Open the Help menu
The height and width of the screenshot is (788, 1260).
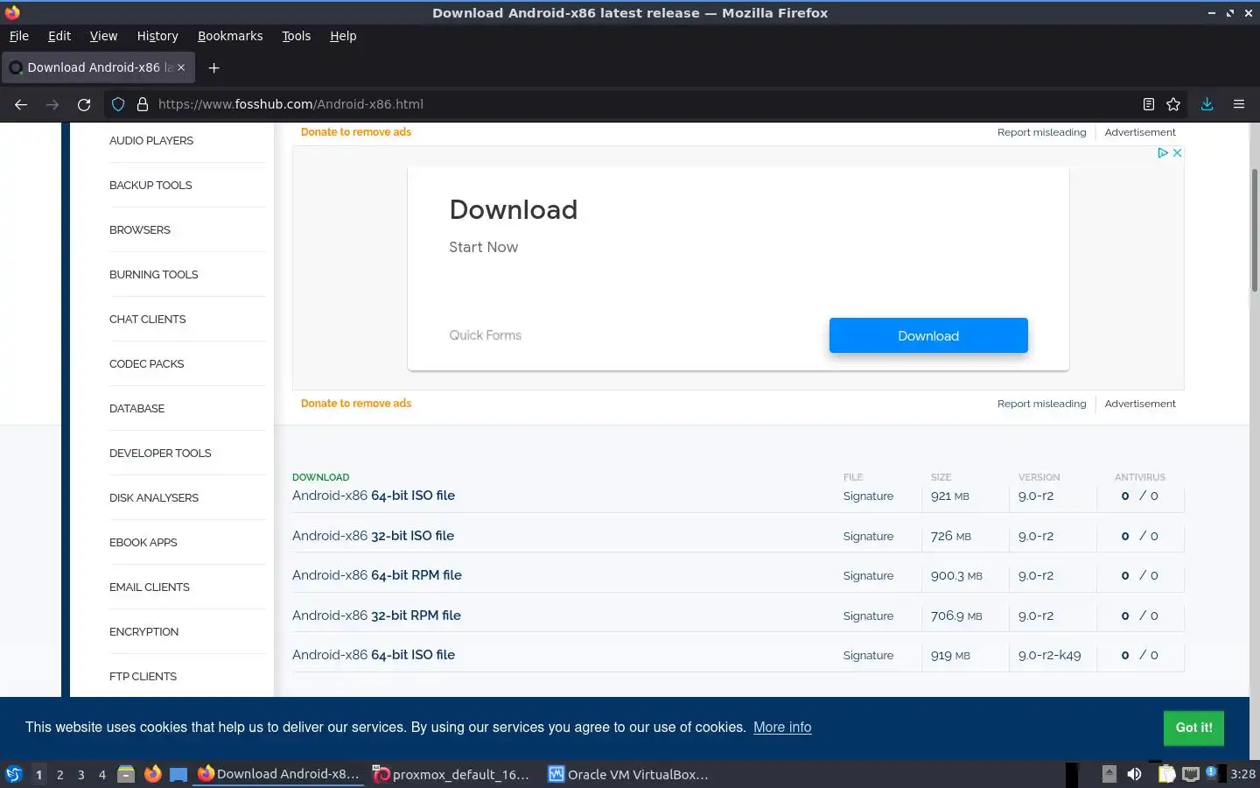point(343,36)
